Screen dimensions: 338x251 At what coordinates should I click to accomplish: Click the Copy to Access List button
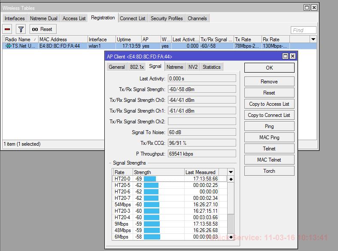coord(269,104)
